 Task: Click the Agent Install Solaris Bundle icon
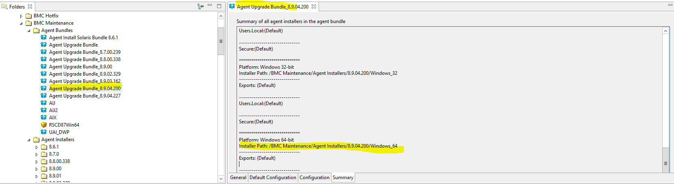pos(44,38)
